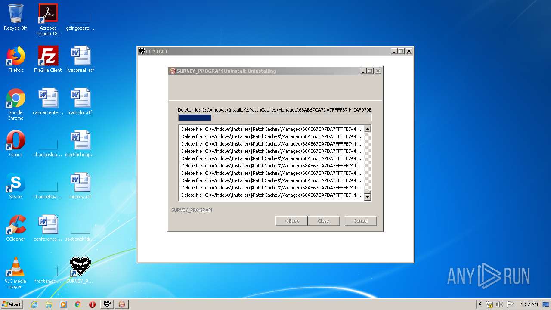Select conference document icon

(x=48, y=228)
